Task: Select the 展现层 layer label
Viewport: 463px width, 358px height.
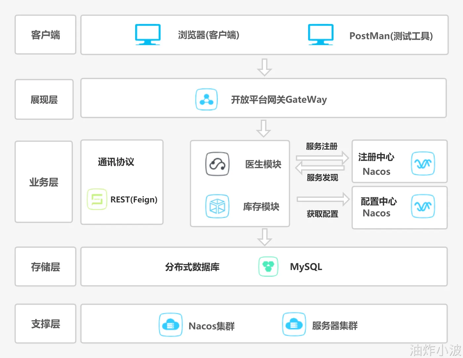Action: coord(44,99)
